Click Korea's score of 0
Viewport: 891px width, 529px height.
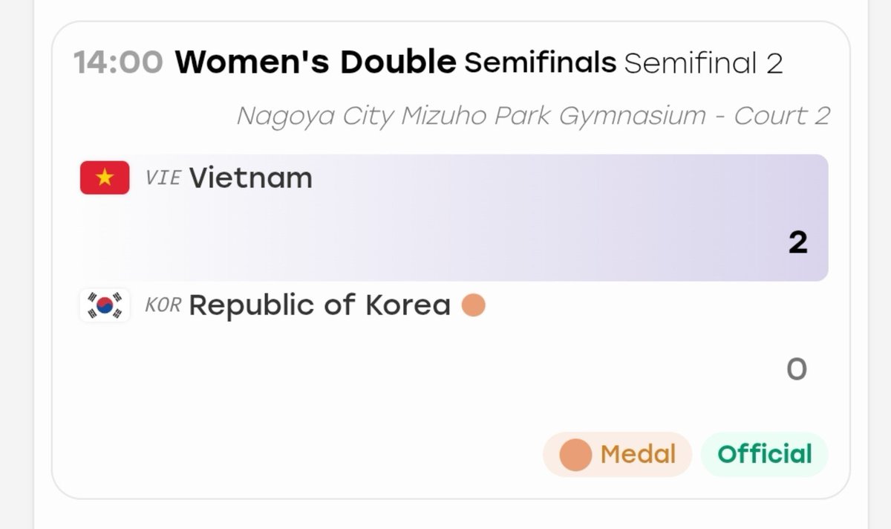pos(797,369)
